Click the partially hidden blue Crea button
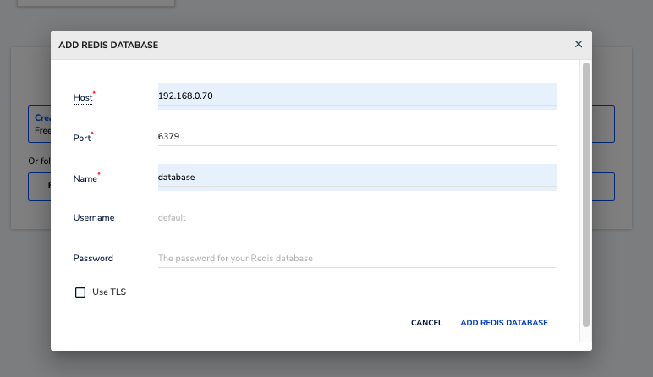The width and height of the screenshot is (653, 377). [40, 124]
